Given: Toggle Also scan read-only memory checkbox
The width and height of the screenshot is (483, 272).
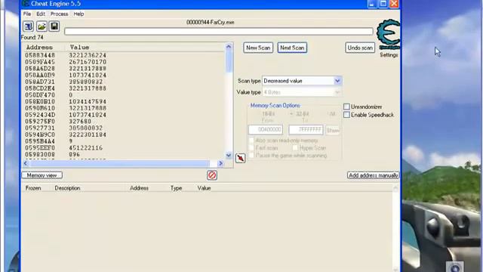Looking at the screenshot, I should click(251, 141).
